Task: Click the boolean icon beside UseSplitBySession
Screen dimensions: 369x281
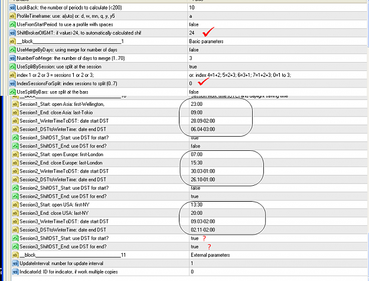Action: tap(12, 67)
